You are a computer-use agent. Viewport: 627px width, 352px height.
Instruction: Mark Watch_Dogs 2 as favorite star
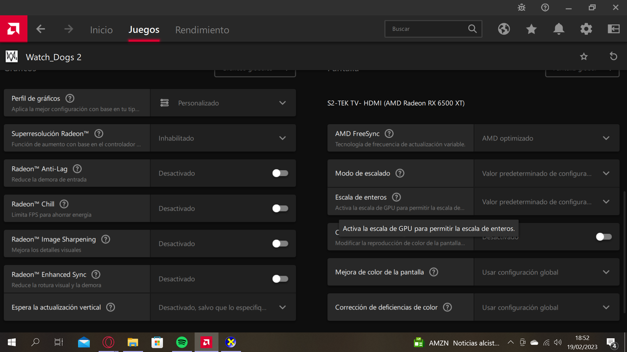[584, 57]
